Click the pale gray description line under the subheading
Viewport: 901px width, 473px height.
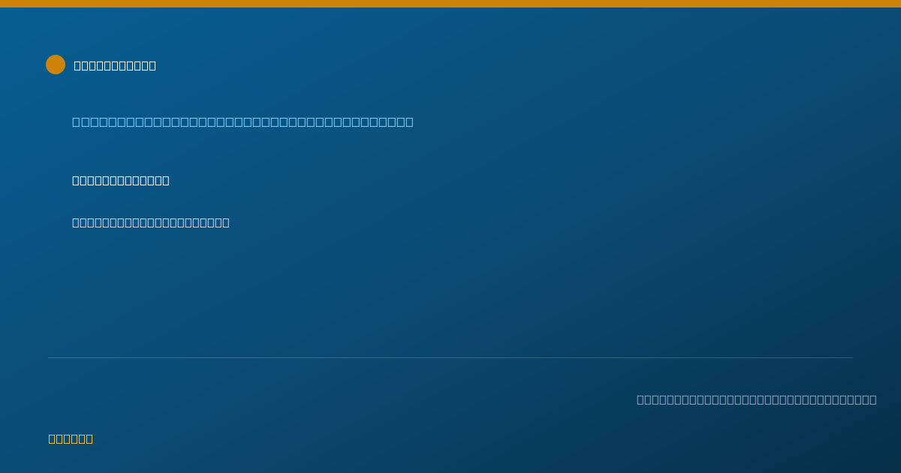tap(151, 222)
